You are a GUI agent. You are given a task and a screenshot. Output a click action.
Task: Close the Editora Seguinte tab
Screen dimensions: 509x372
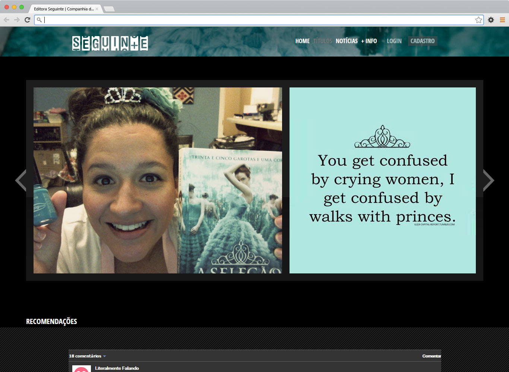pyautogui.click(x=97, y=9)
